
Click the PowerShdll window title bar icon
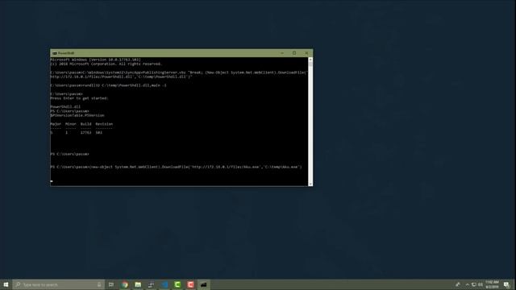55,53
